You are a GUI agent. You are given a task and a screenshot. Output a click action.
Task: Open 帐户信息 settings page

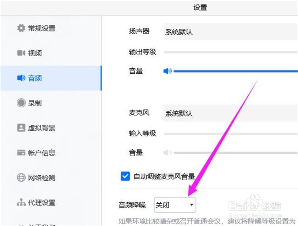pos(42,153)
